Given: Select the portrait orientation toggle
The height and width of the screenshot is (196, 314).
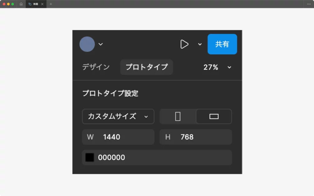Looking at the screenshot, I should coord(178,116).
